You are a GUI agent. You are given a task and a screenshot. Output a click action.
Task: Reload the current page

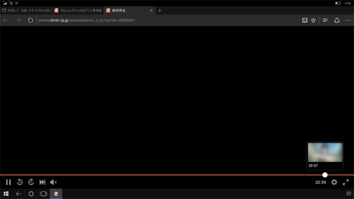[30, 20]
